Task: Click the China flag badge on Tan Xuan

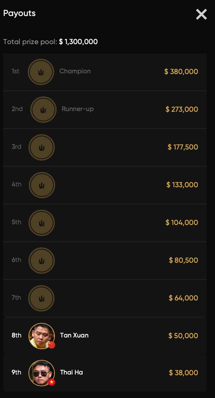Action: (x=52, y=345)
